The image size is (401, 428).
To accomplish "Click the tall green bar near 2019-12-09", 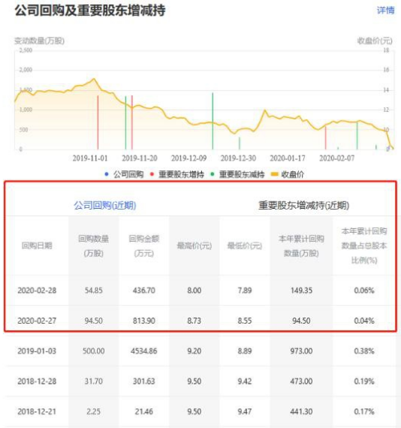I will point(213,121).
